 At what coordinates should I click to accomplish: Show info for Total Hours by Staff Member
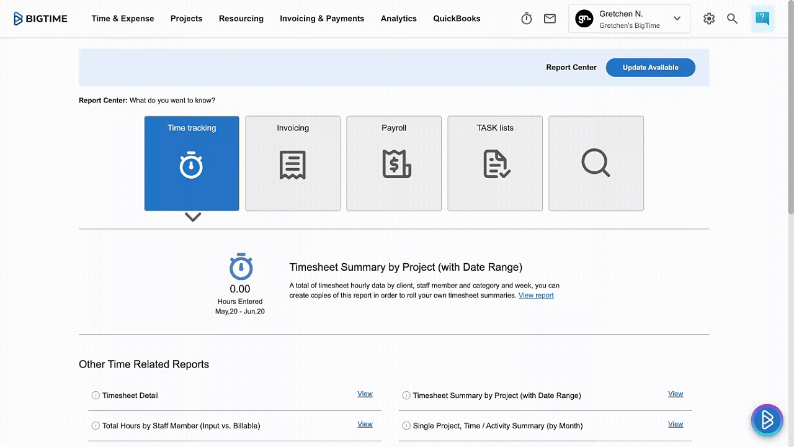96,426
